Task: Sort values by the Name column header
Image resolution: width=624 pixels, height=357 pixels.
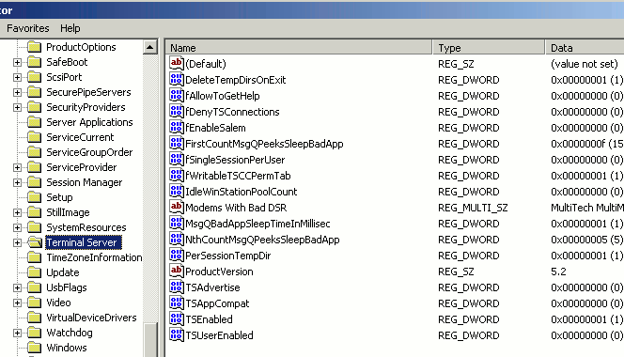Action: [299, 48]
